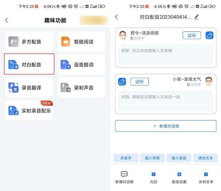Tap the blue edit icon beside 小军
This screenshot has width=221, height=191.
(x=122, y=82)
